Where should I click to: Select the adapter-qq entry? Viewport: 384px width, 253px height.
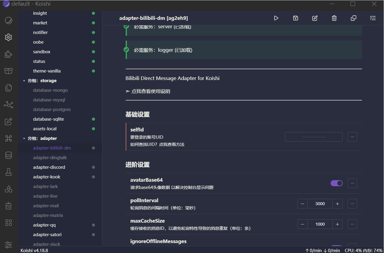click(60, 225)
